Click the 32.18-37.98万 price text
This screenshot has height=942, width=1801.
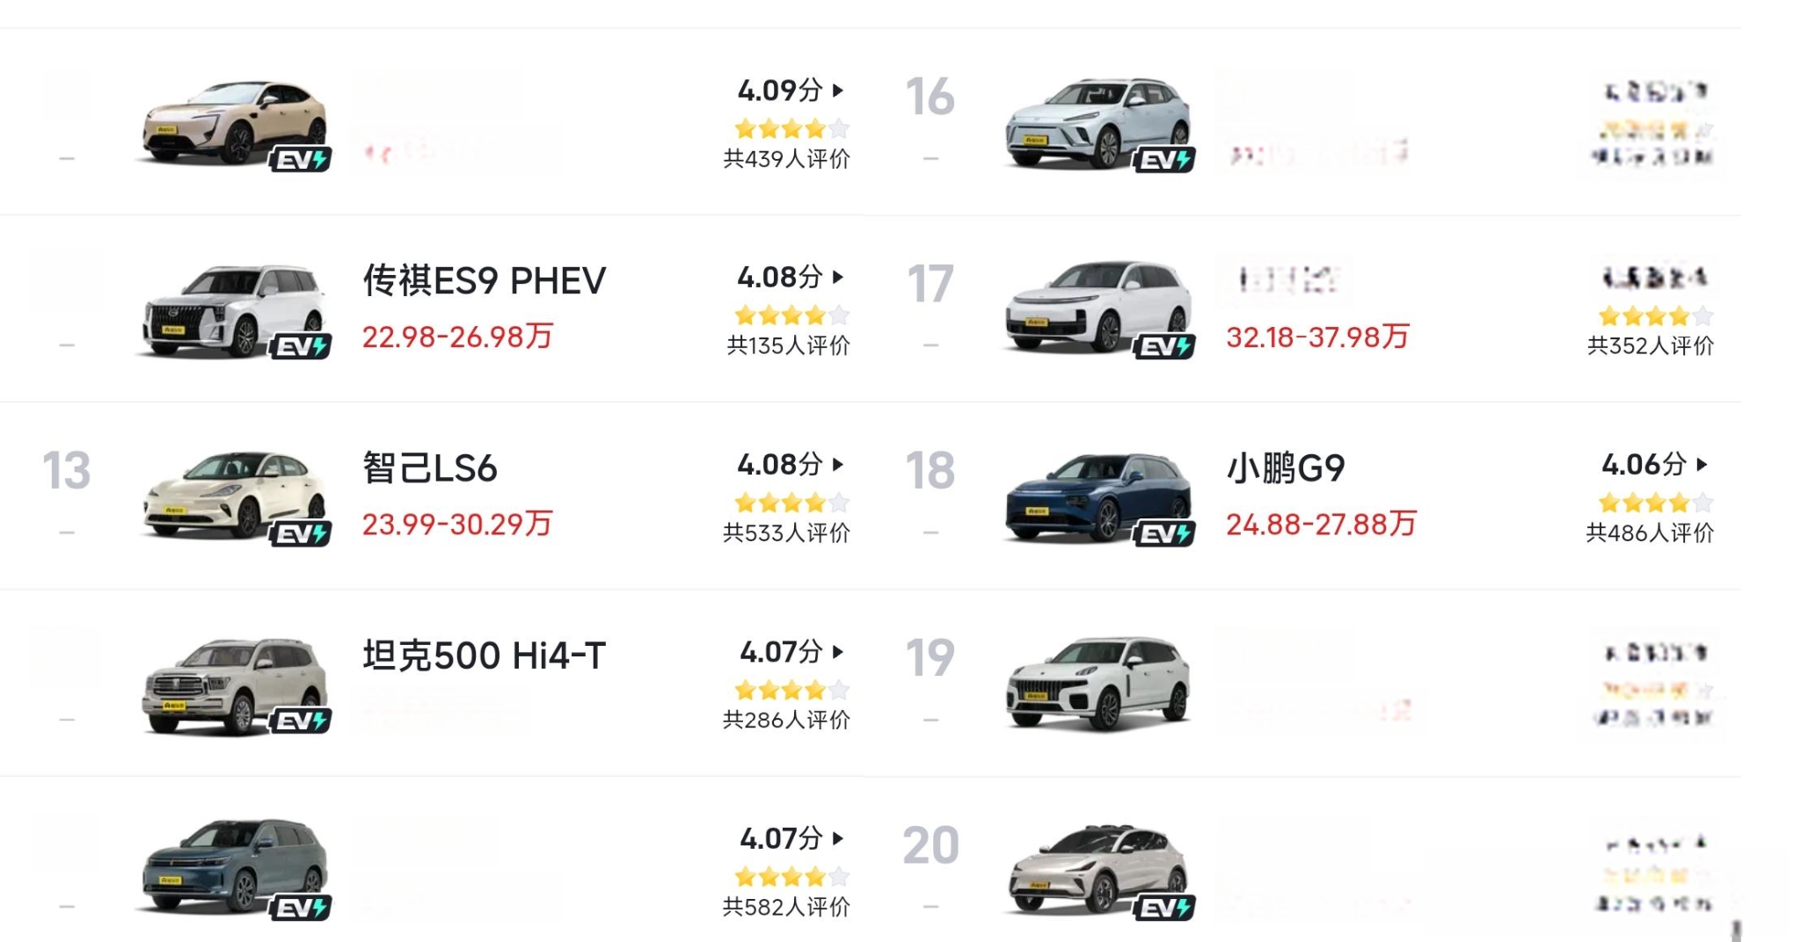[1317, 337]
